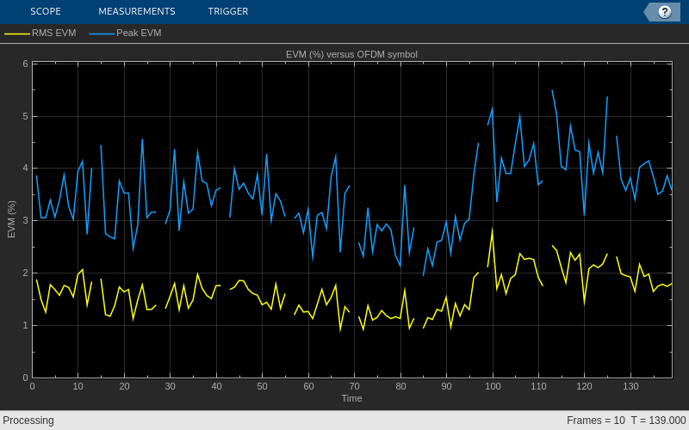
Task: Click the Frames = 10 status text
Action: pyautogui.click(x=596, y=421)
